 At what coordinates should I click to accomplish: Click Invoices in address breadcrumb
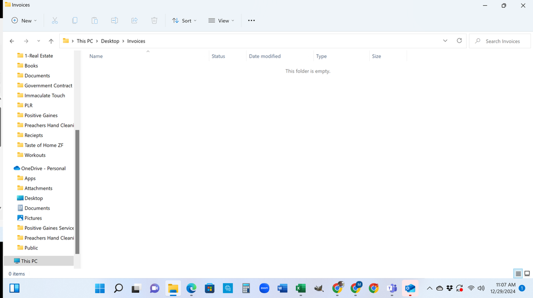[136, 41]
